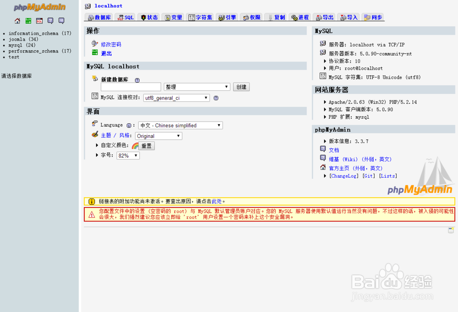Open the [ChangeLog] link
Viewport: 458px width, 312px height.
pos(344,176)
